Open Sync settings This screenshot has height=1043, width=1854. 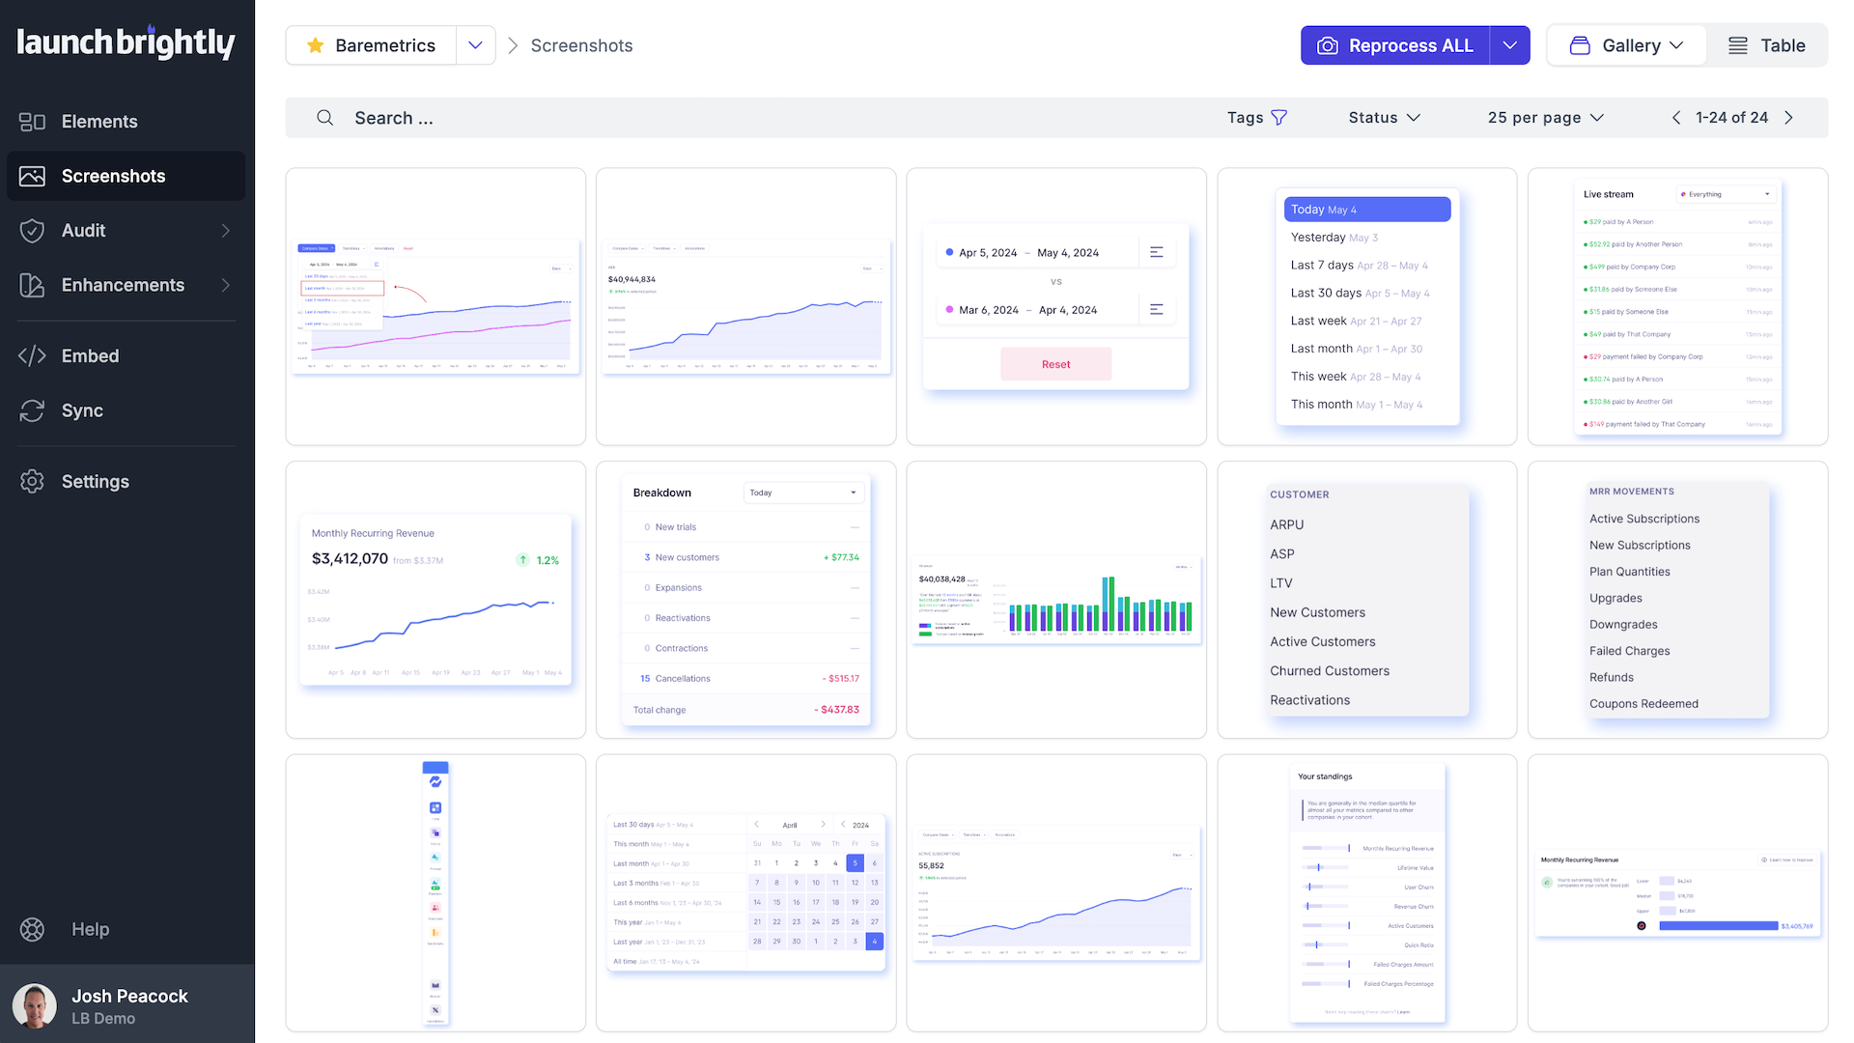tap(81, 410)
